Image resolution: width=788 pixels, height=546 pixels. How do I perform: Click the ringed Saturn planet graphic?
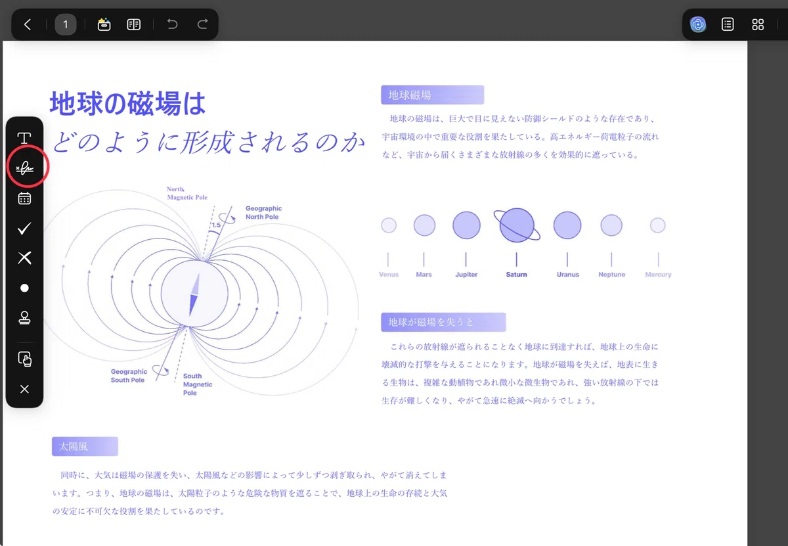[x=517, y=225]
